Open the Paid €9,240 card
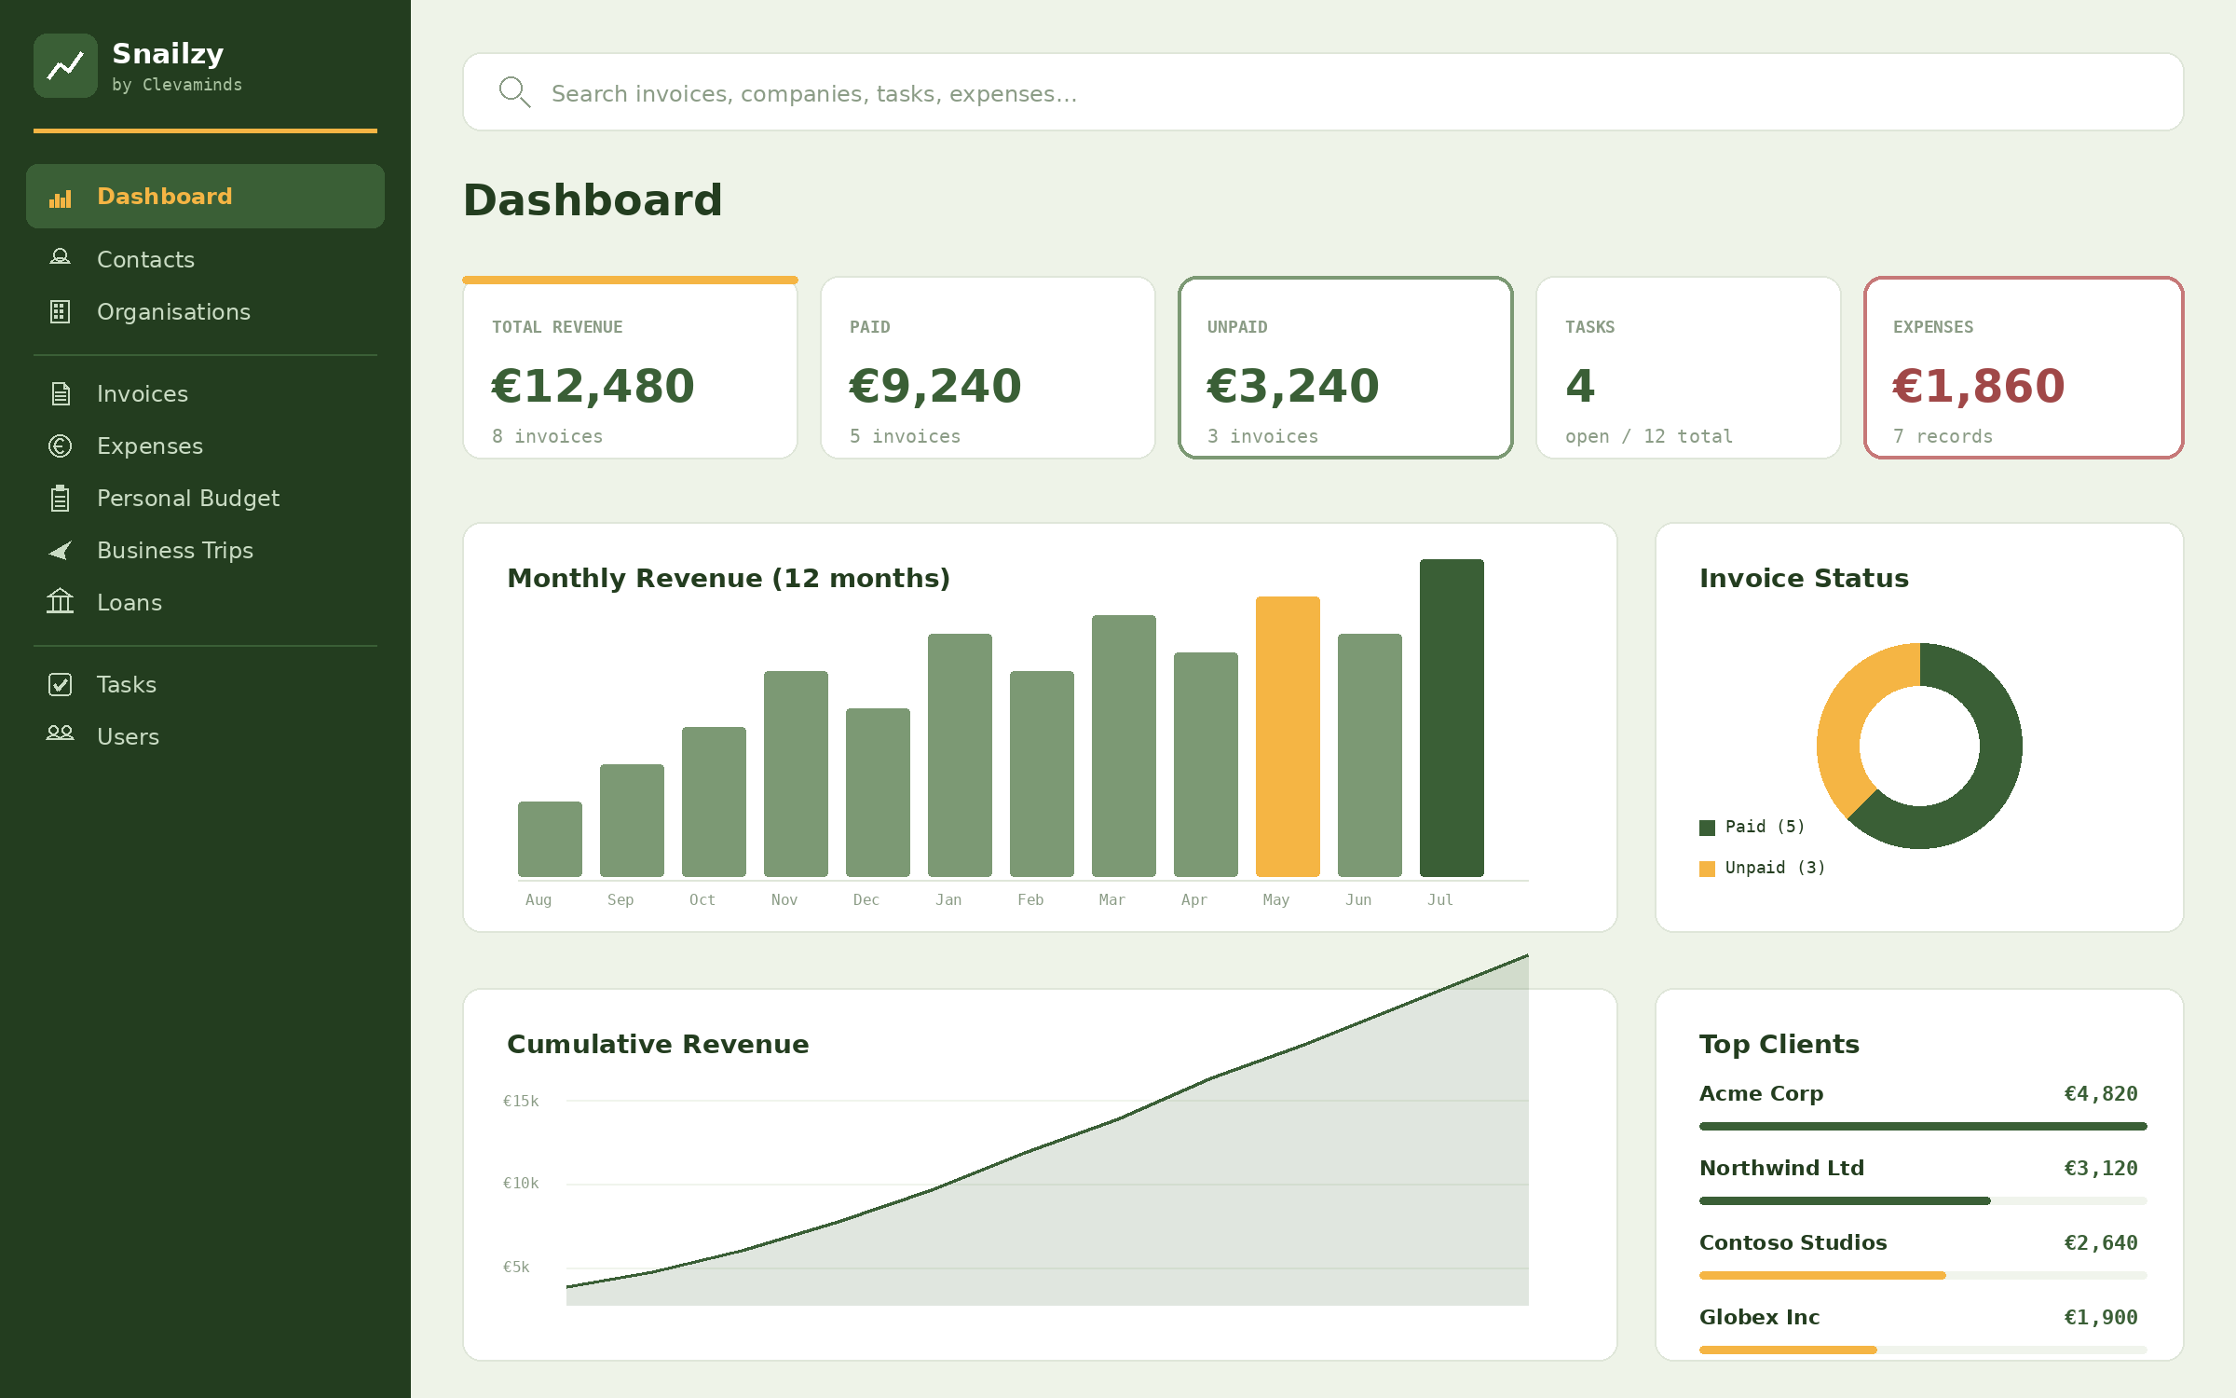 click(x=988, y=367)
